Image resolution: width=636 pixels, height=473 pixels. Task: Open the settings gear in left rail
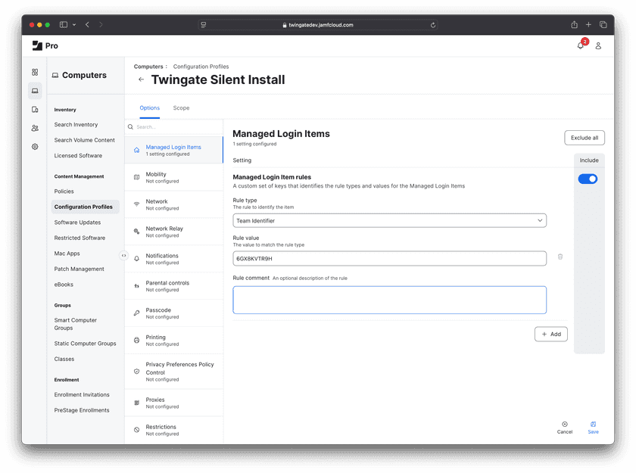(x=35, y=147)
